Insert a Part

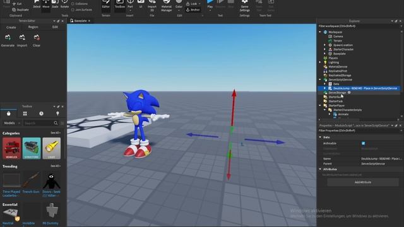[131, 5]
